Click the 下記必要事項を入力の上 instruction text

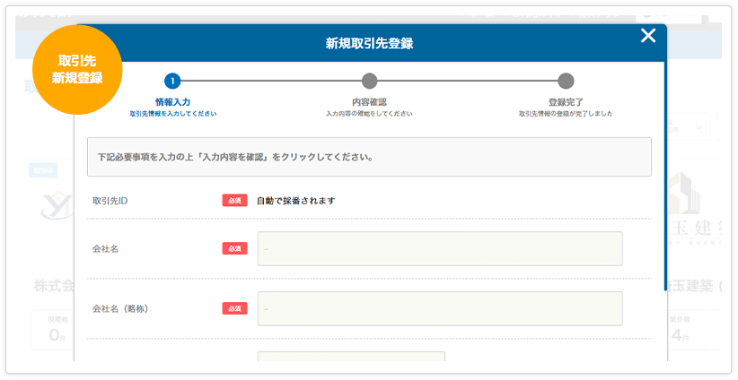pyautogui.click(x=235, y=157)
